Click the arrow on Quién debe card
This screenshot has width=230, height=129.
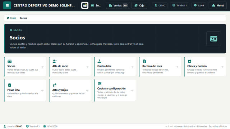(x=132, y=67)
